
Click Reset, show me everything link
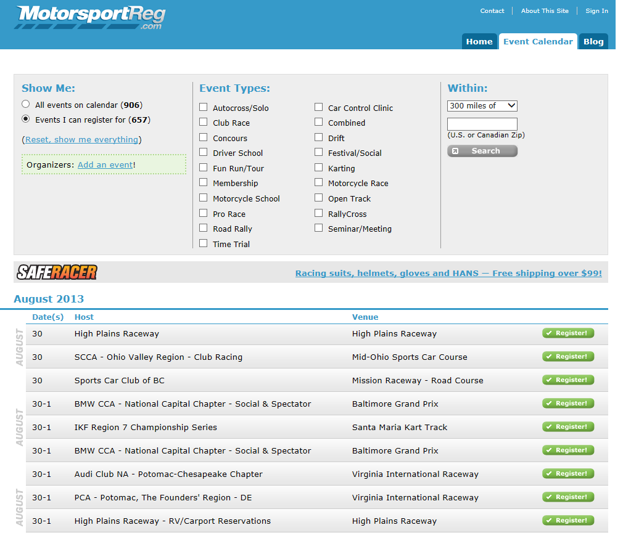tap(82, 140)
